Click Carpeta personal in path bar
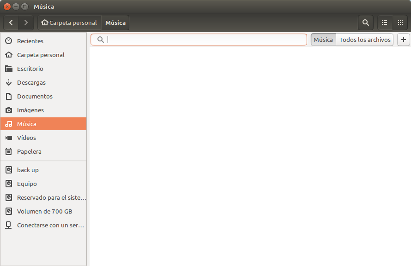The image size is (411, 266). pos(70,23)
